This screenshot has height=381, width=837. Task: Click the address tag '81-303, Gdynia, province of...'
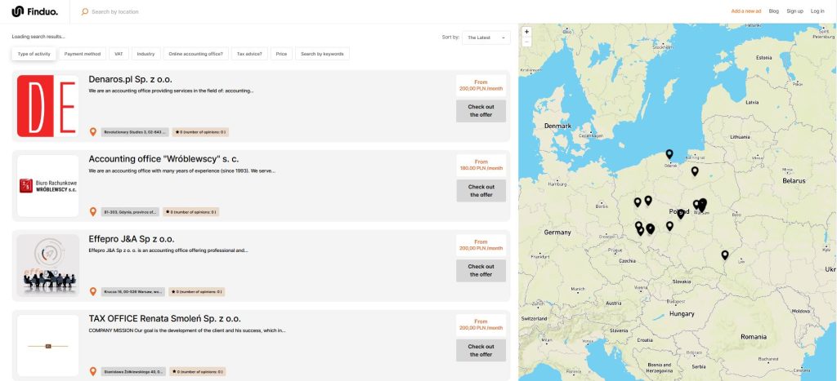130,211
